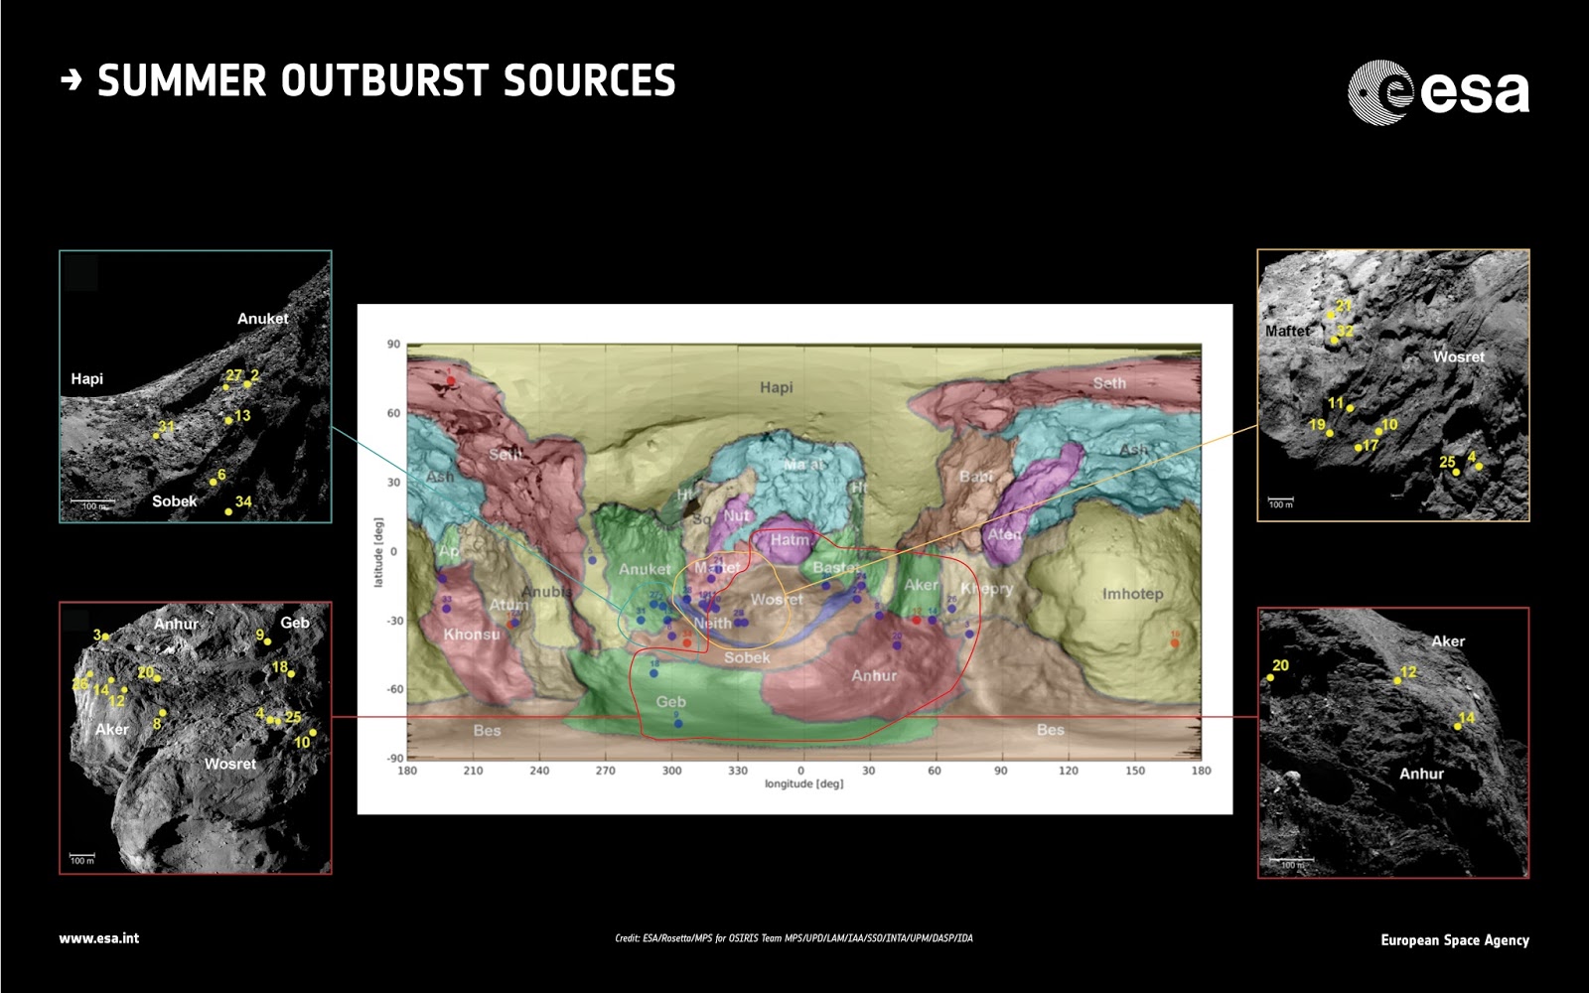Click the European Space Agency text
The height and width of the screenshot is (993, 1589).
pyautogui.click(x=1455, y=939)
